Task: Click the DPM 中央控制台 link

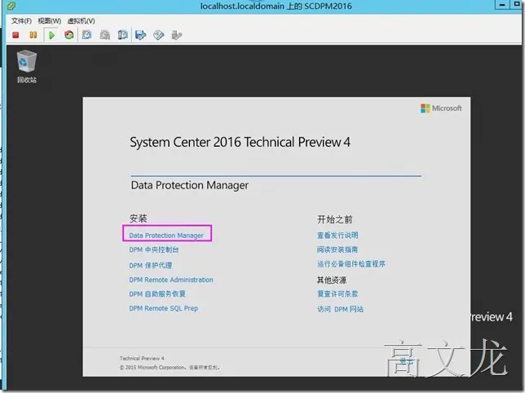Action: click(154, 250)
